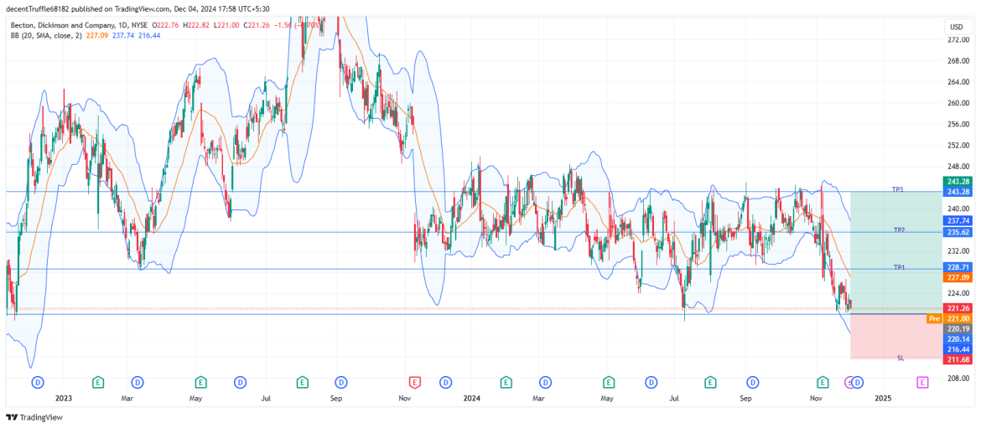Click the red earnings E marker near Nov 2023
This screenshot has height=428, width=981.
[413, 382]
